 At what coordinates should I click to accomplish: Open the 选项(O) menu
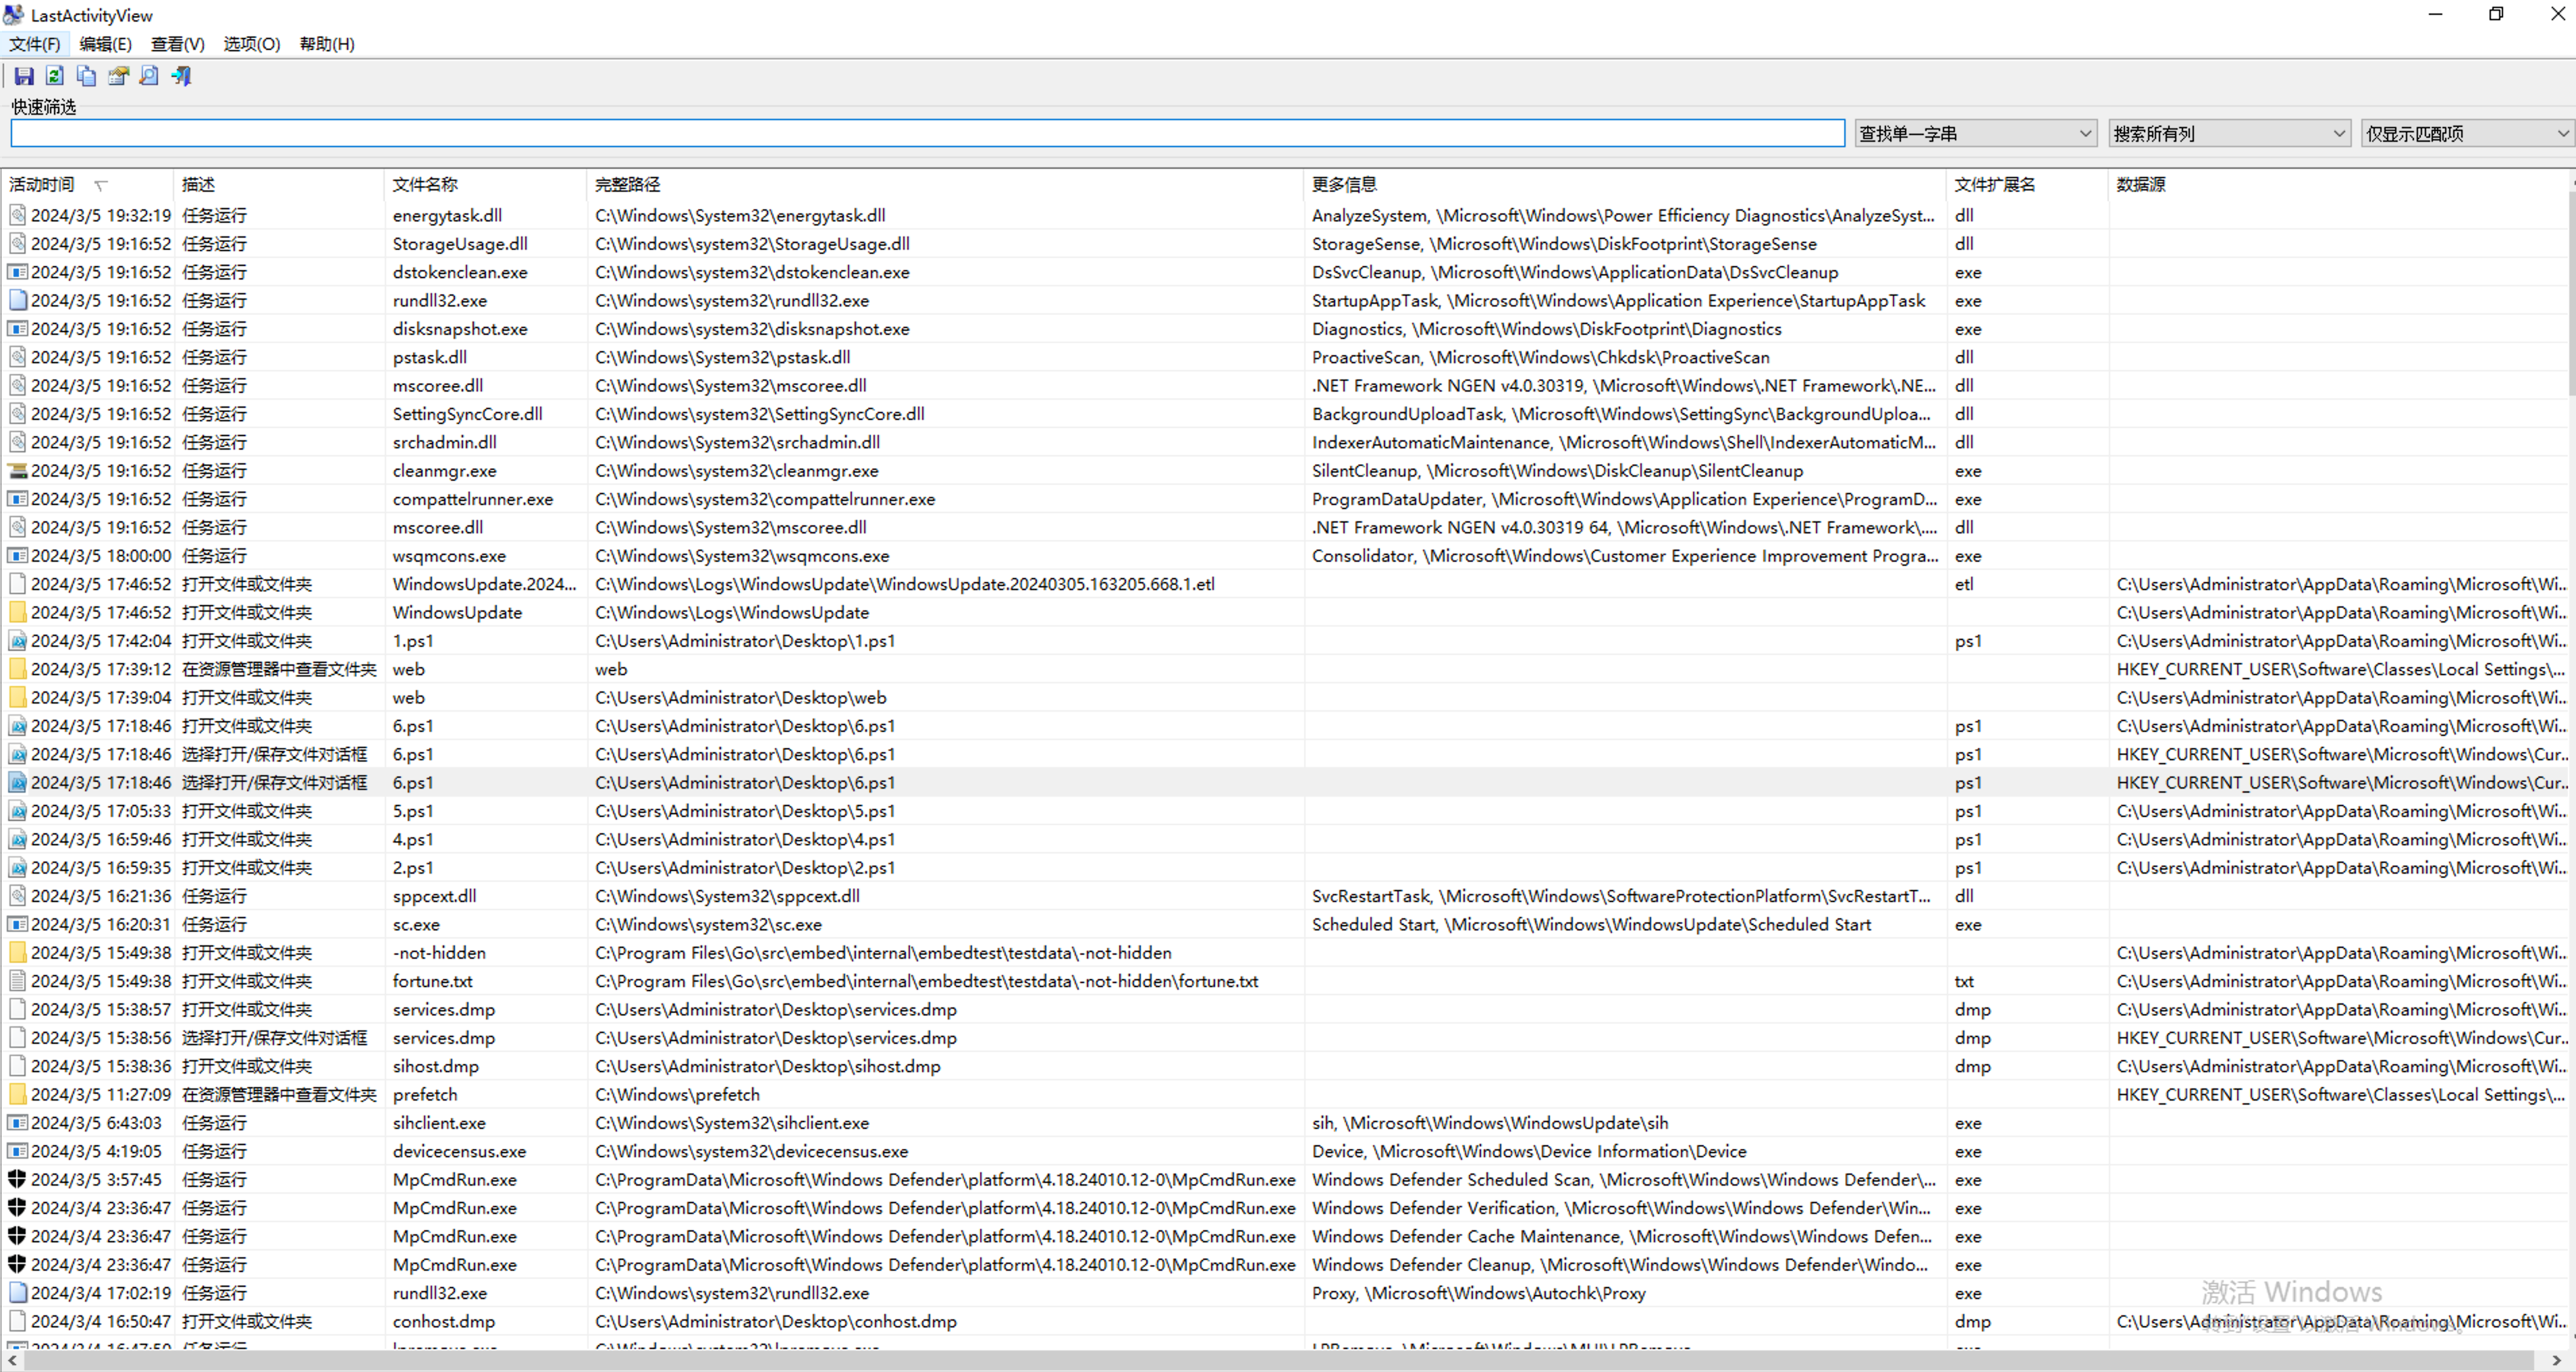(251, 44)
